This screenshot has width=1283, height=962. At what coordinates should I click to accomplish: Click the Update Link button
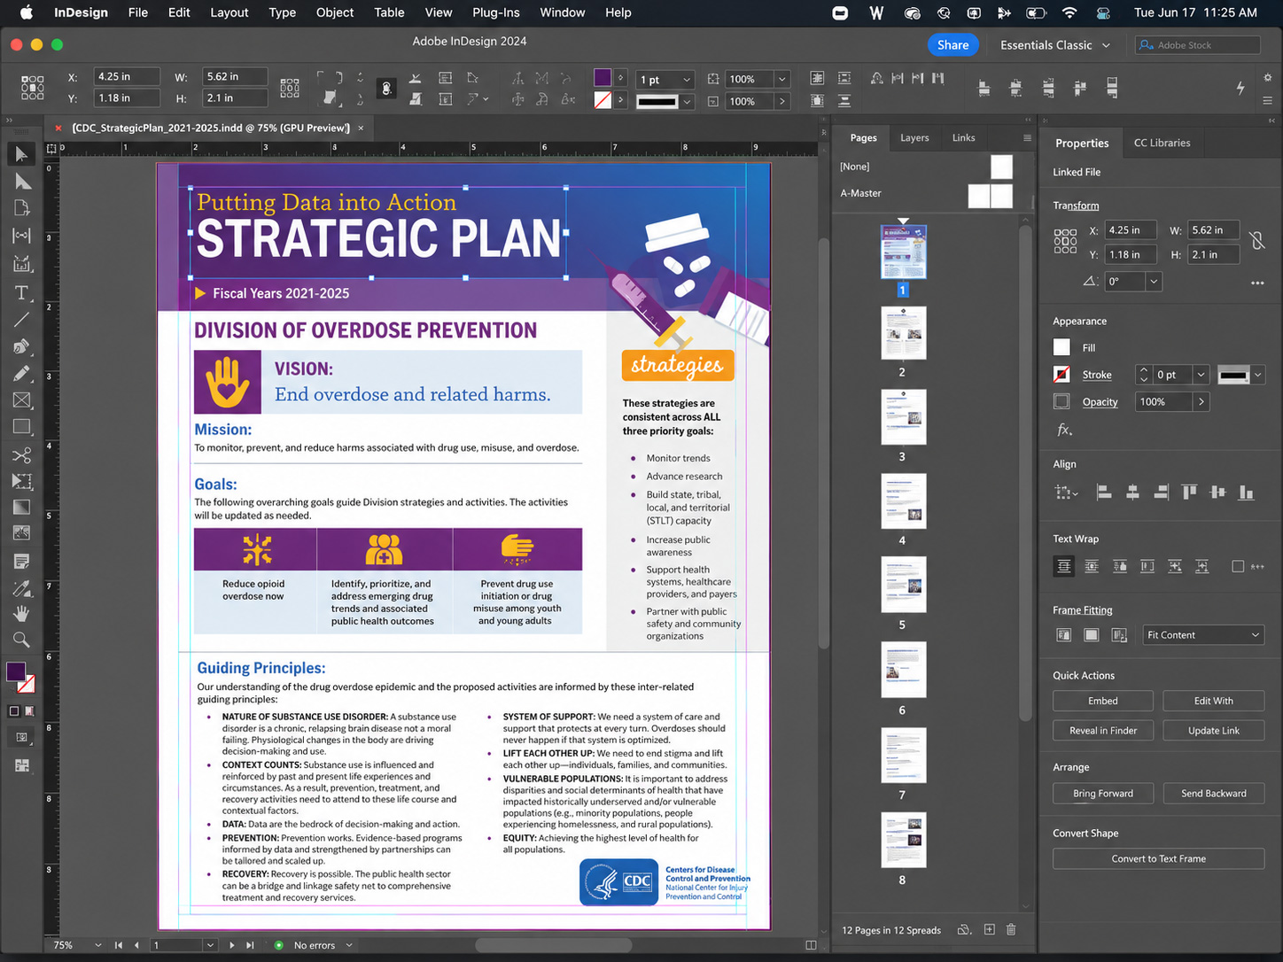[1214, 731]
